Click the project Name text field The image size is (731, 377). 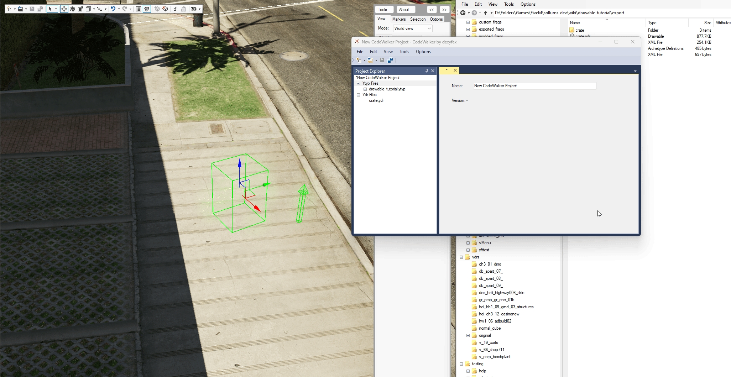tap(534, 86)
